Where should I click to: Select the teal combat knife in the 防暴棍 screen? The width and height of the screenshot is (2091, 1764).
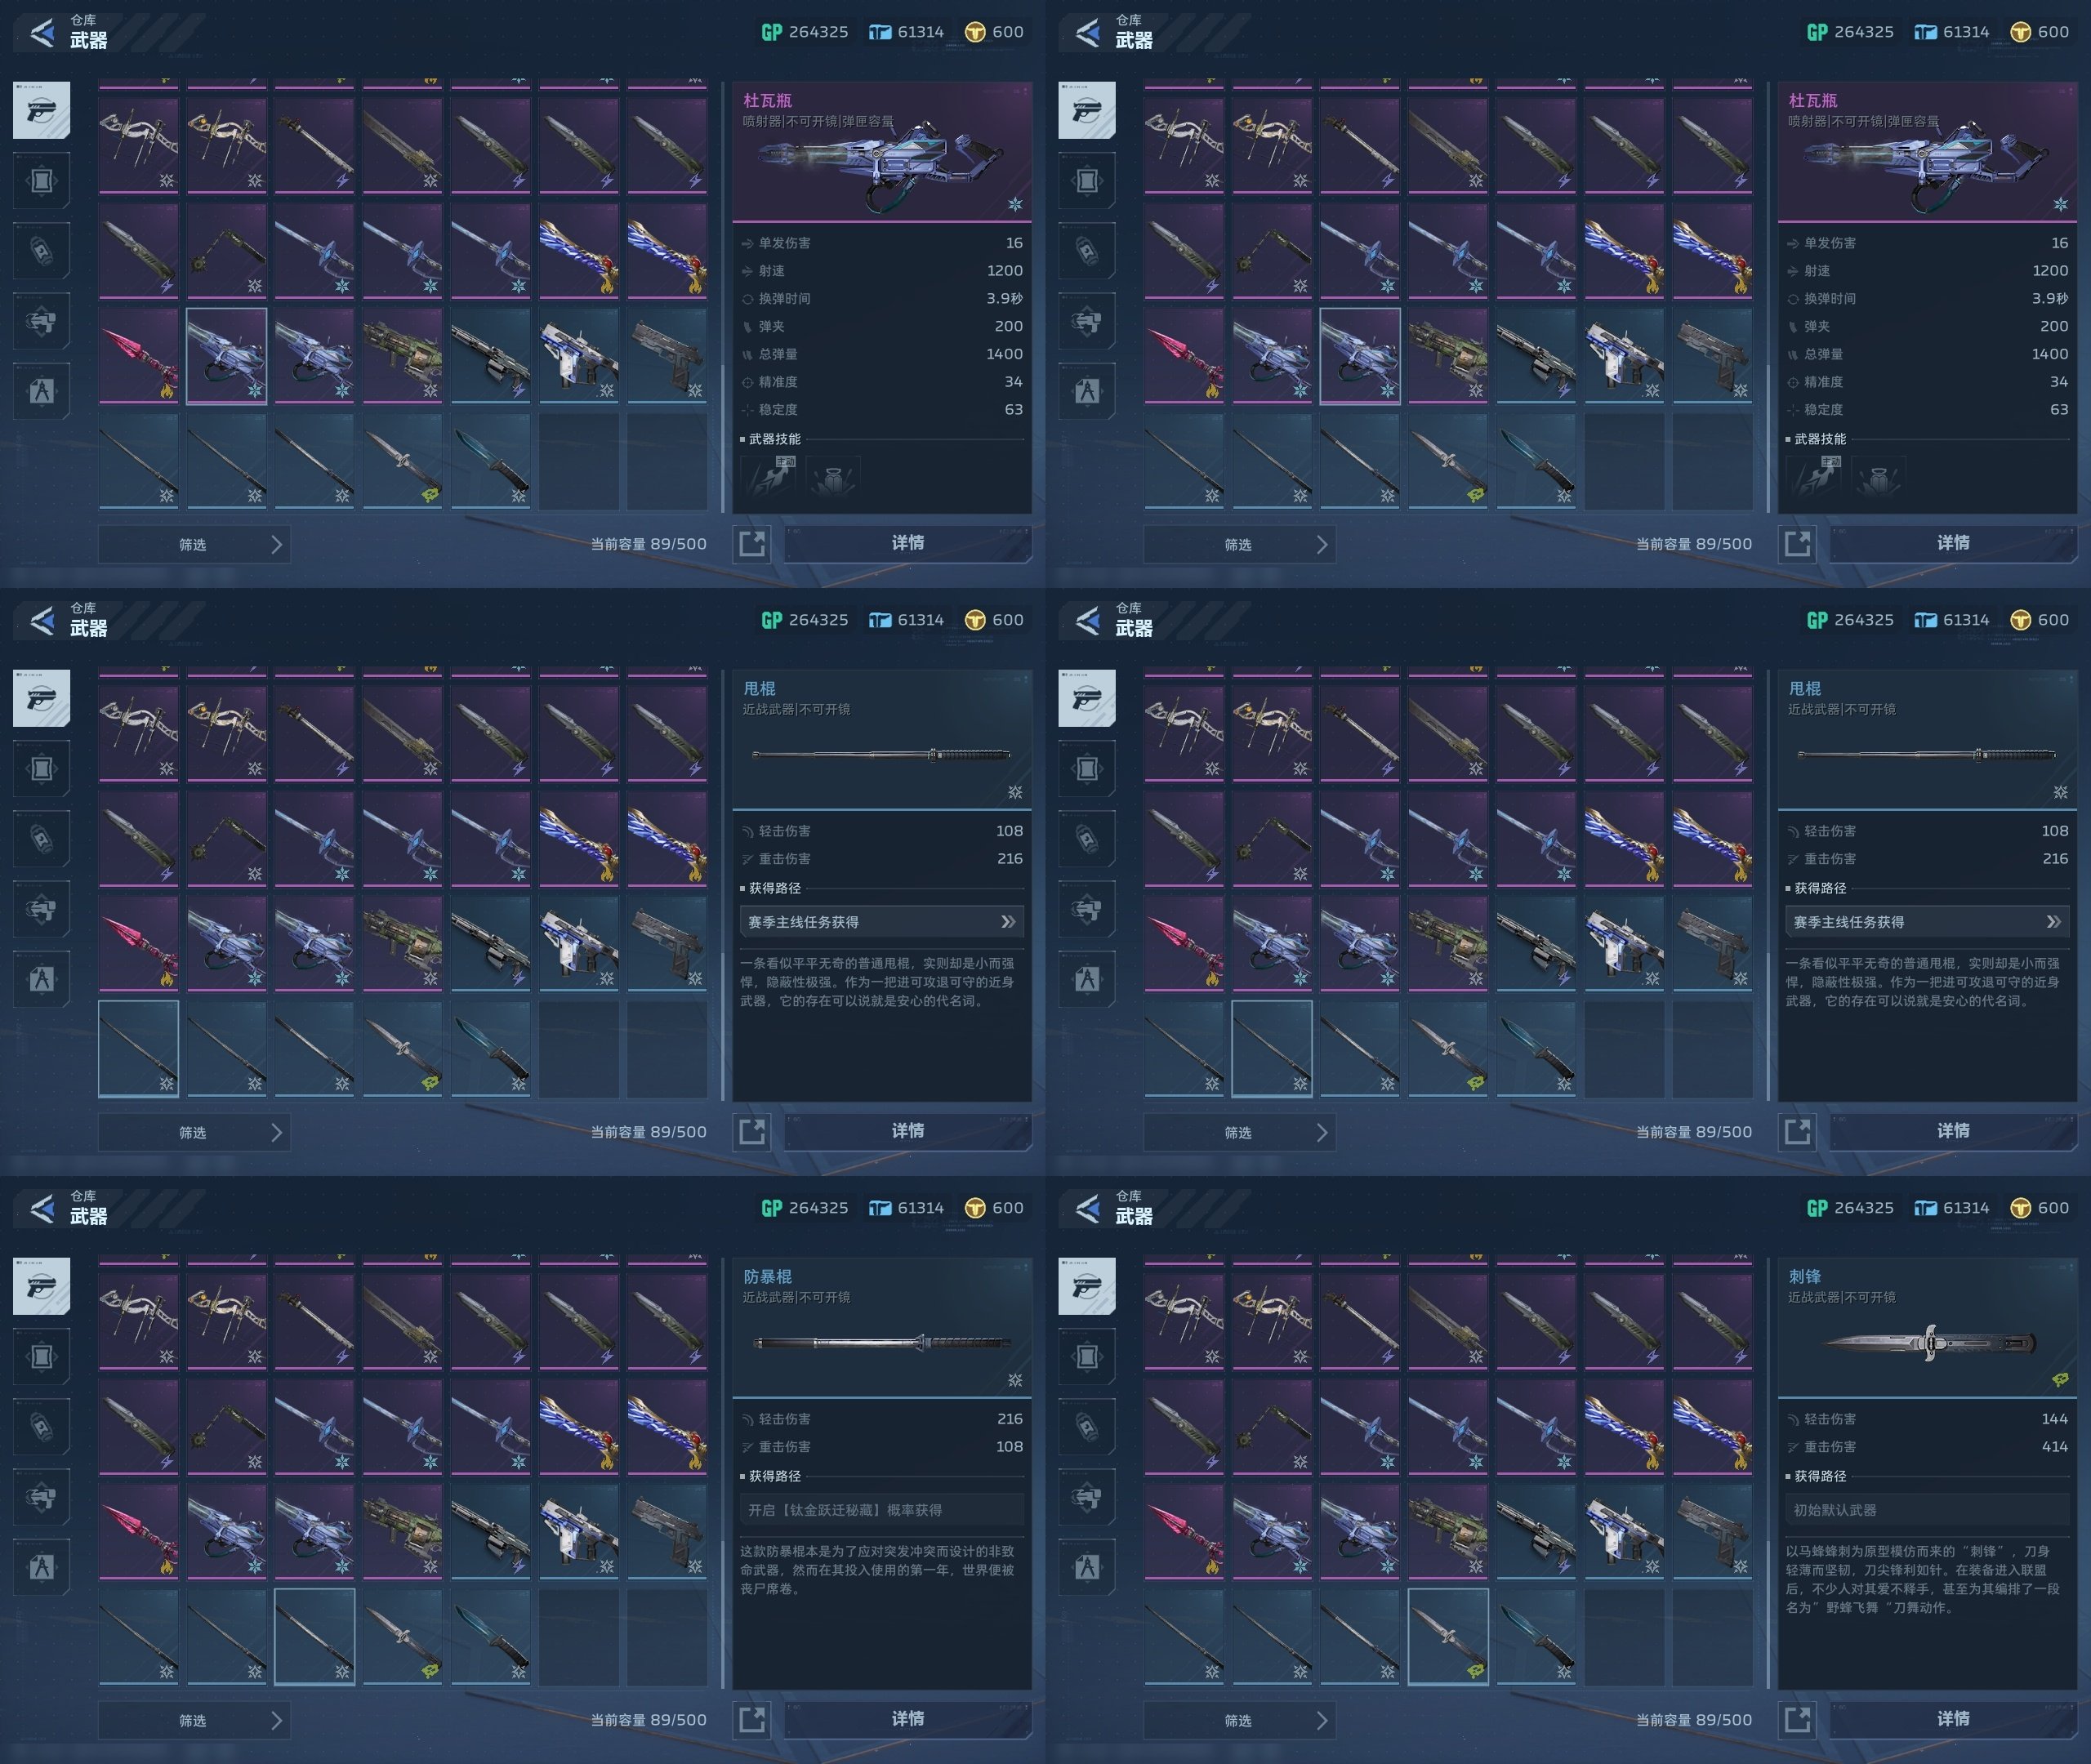tap(490, 1636)
